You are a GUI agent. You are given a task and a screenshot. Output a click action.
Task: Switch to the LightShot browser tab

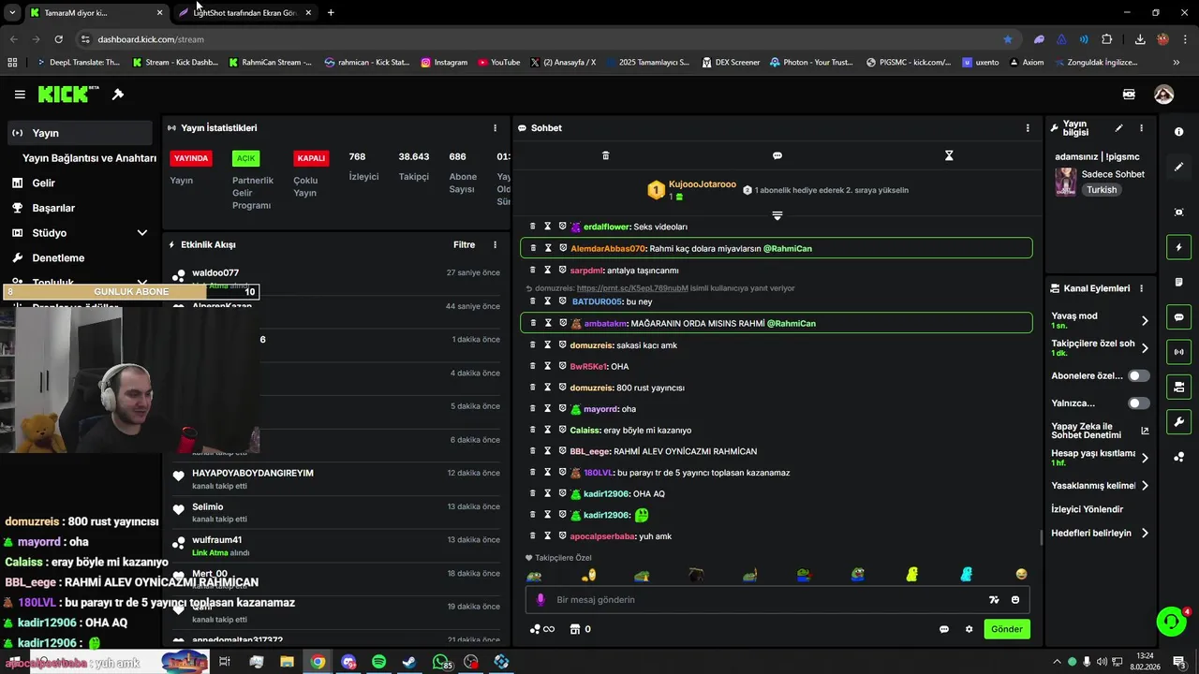pyautogui.click(x=246, y=13)
